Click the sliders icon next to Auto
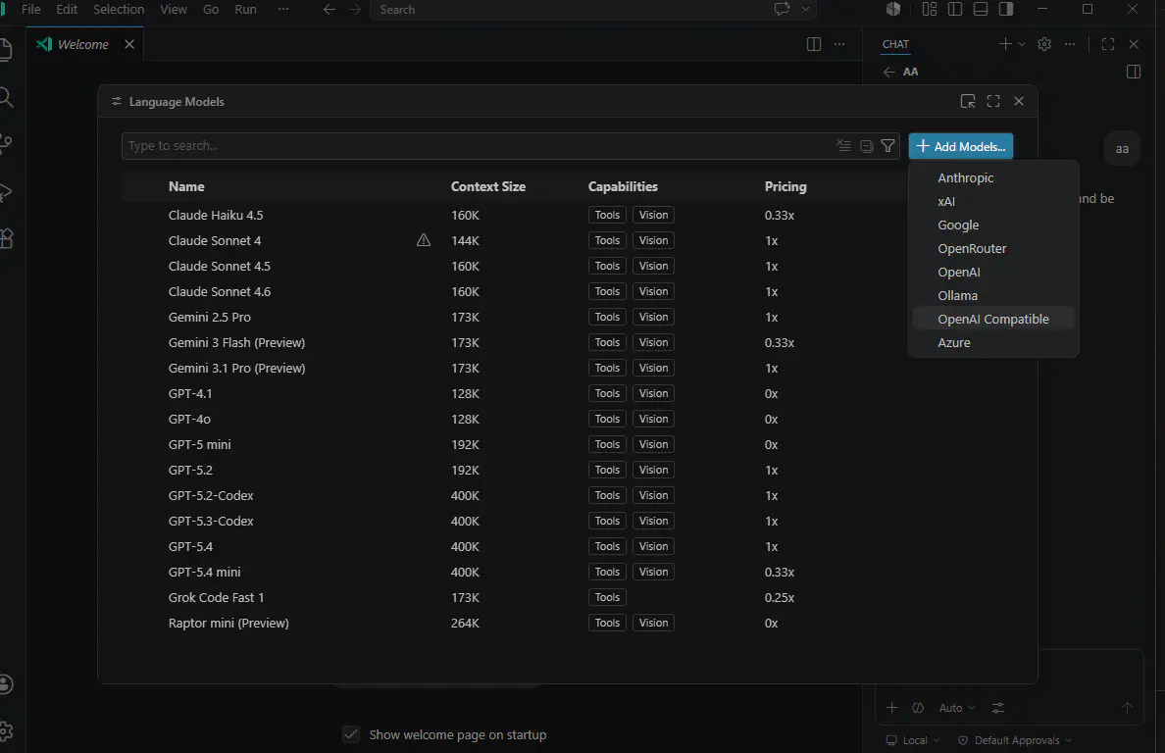 [998, 708]
